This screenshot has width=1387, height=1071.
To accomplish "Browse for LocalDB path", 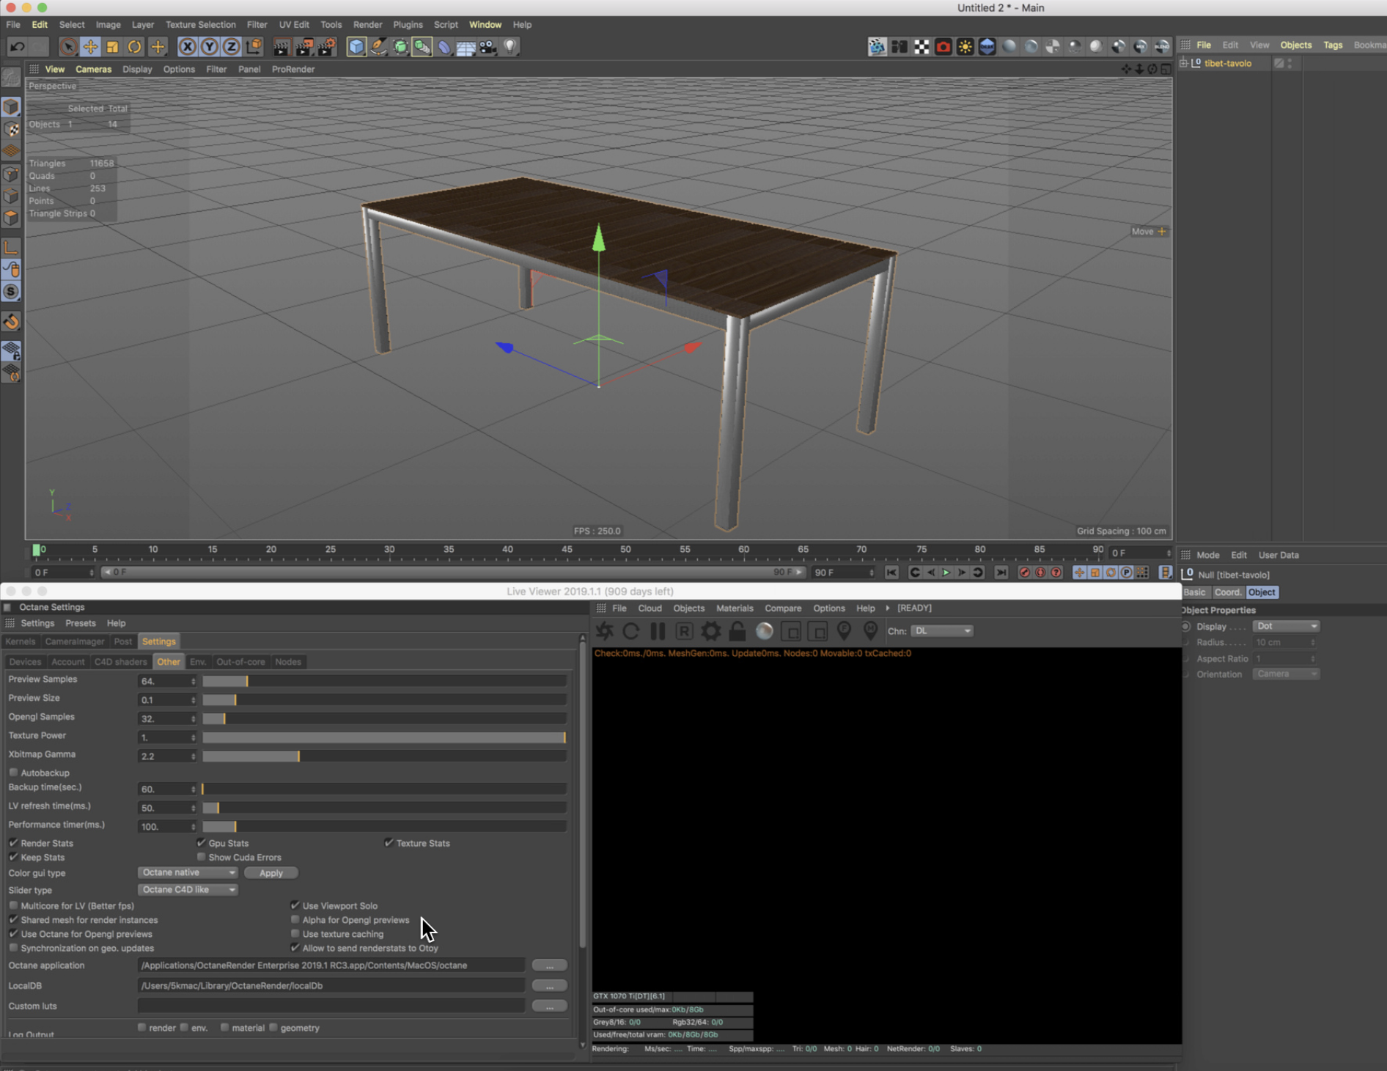I will (549, 986).
